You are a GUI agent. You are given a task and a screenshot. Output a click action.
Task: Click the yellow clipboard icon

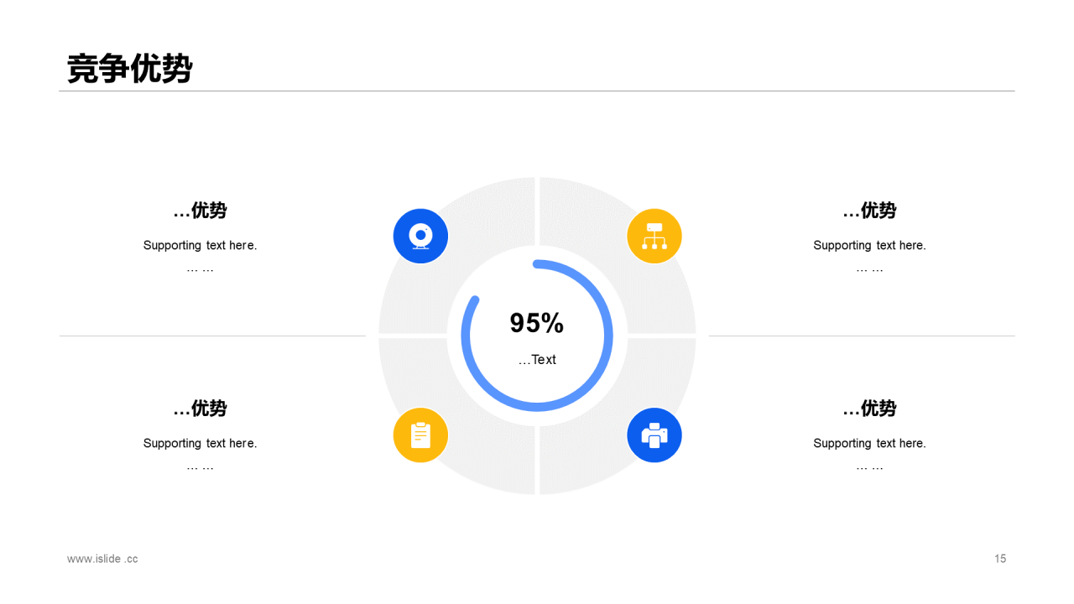pos(420,435)
